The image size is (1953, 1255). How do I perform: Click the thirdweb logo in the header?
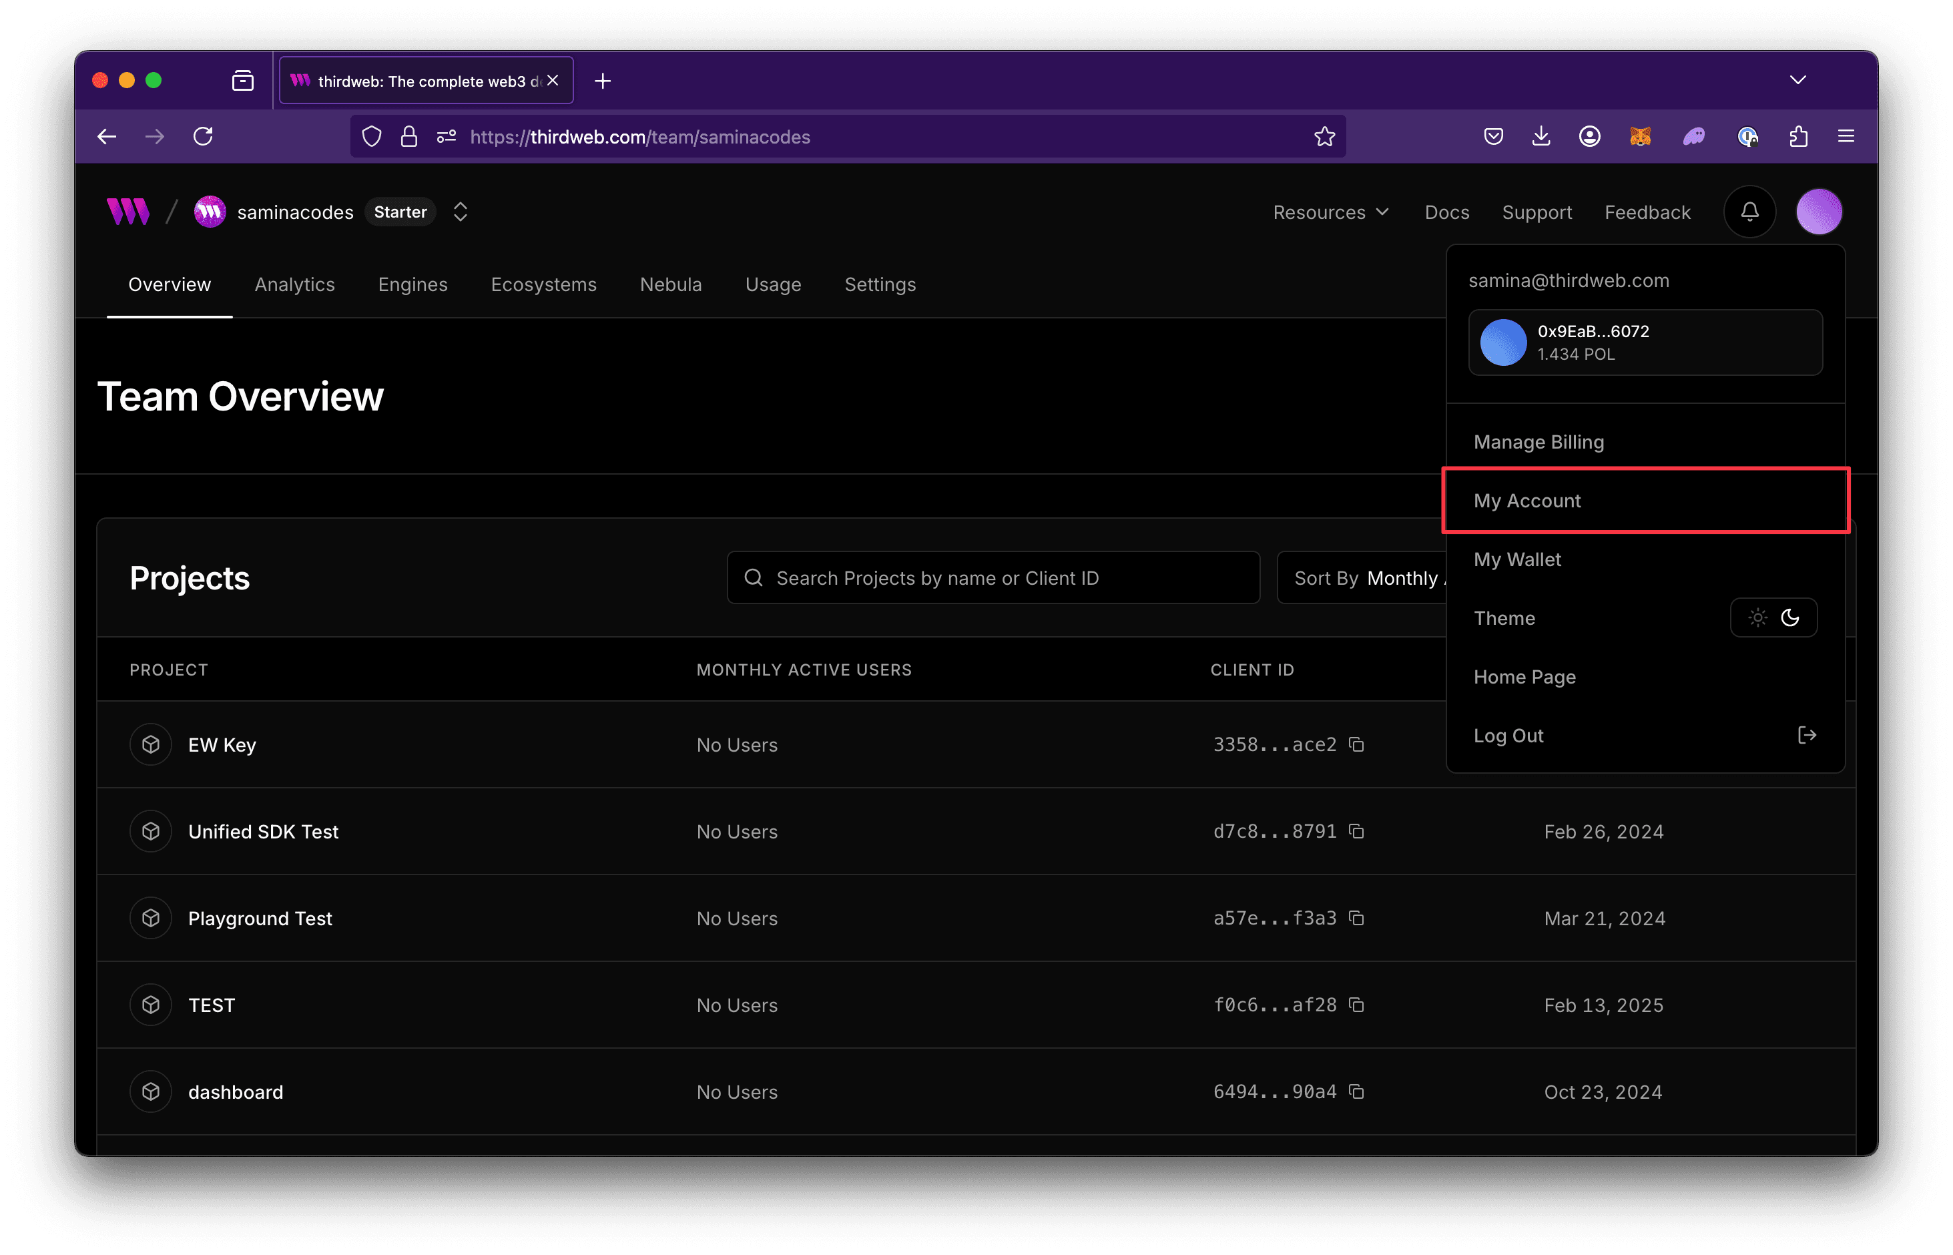128,212
